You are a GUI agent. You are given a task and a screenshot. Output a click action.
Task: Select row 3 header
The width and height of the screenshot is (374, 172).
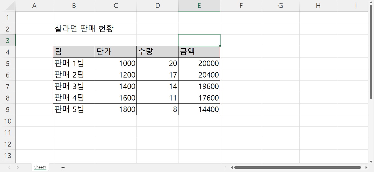(8, 40)
